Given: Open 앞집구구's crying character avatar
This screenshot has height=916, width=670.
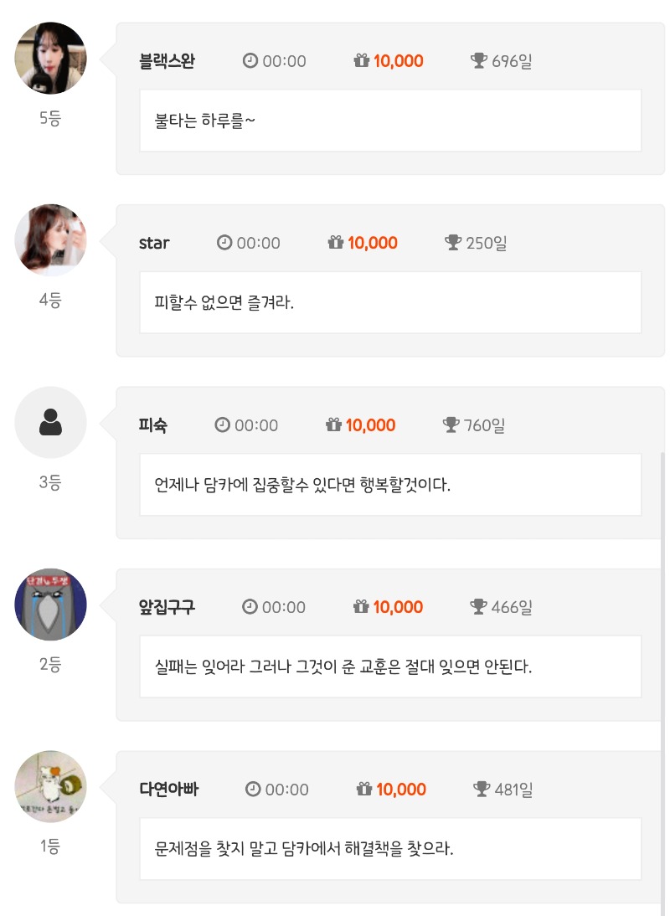Looking at the screenshot, I should pos(51,605).
